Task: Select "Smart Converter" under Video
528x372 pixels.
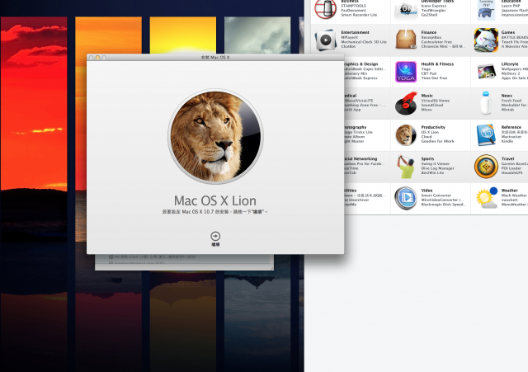Action: [436, 195]
